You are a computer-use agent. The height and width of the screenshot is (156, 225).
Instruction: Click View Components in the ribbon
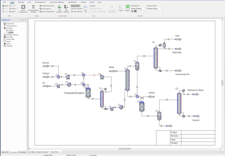(x=47, y=12)
